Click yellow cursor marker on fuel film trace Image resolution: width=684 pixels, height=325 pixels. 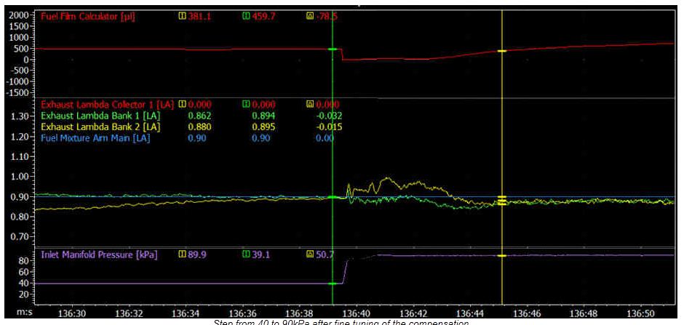(x=502, y=51)
